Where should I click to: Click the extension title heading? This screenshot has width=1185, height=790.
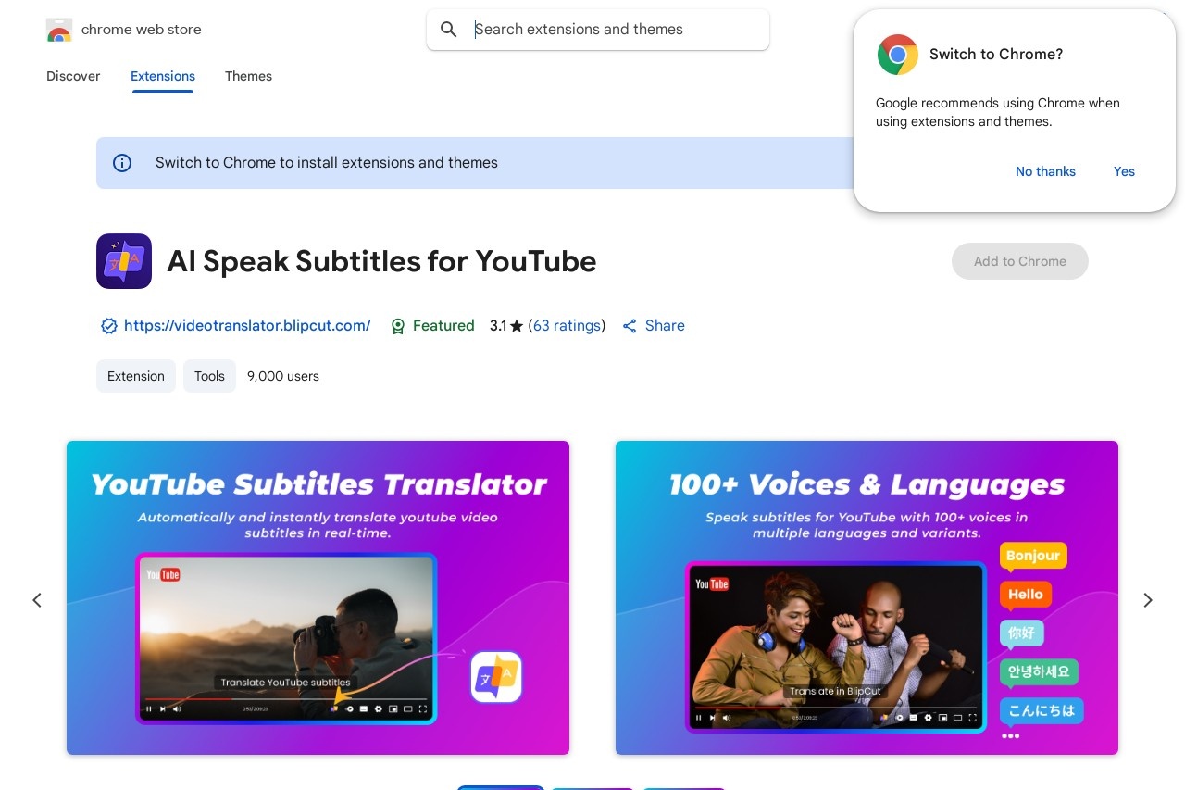point(381,261)
